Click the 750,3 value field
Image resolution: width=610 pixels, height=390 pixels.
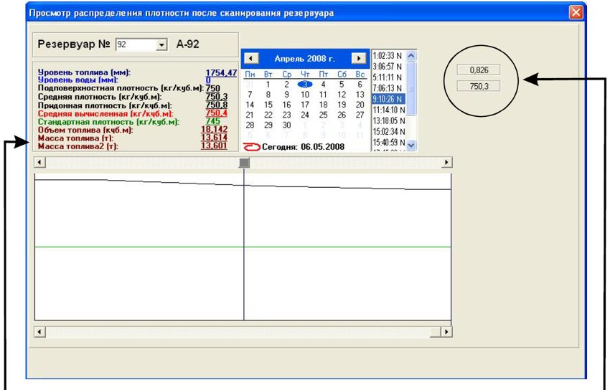pyautogui.click(x=478, y=85)
